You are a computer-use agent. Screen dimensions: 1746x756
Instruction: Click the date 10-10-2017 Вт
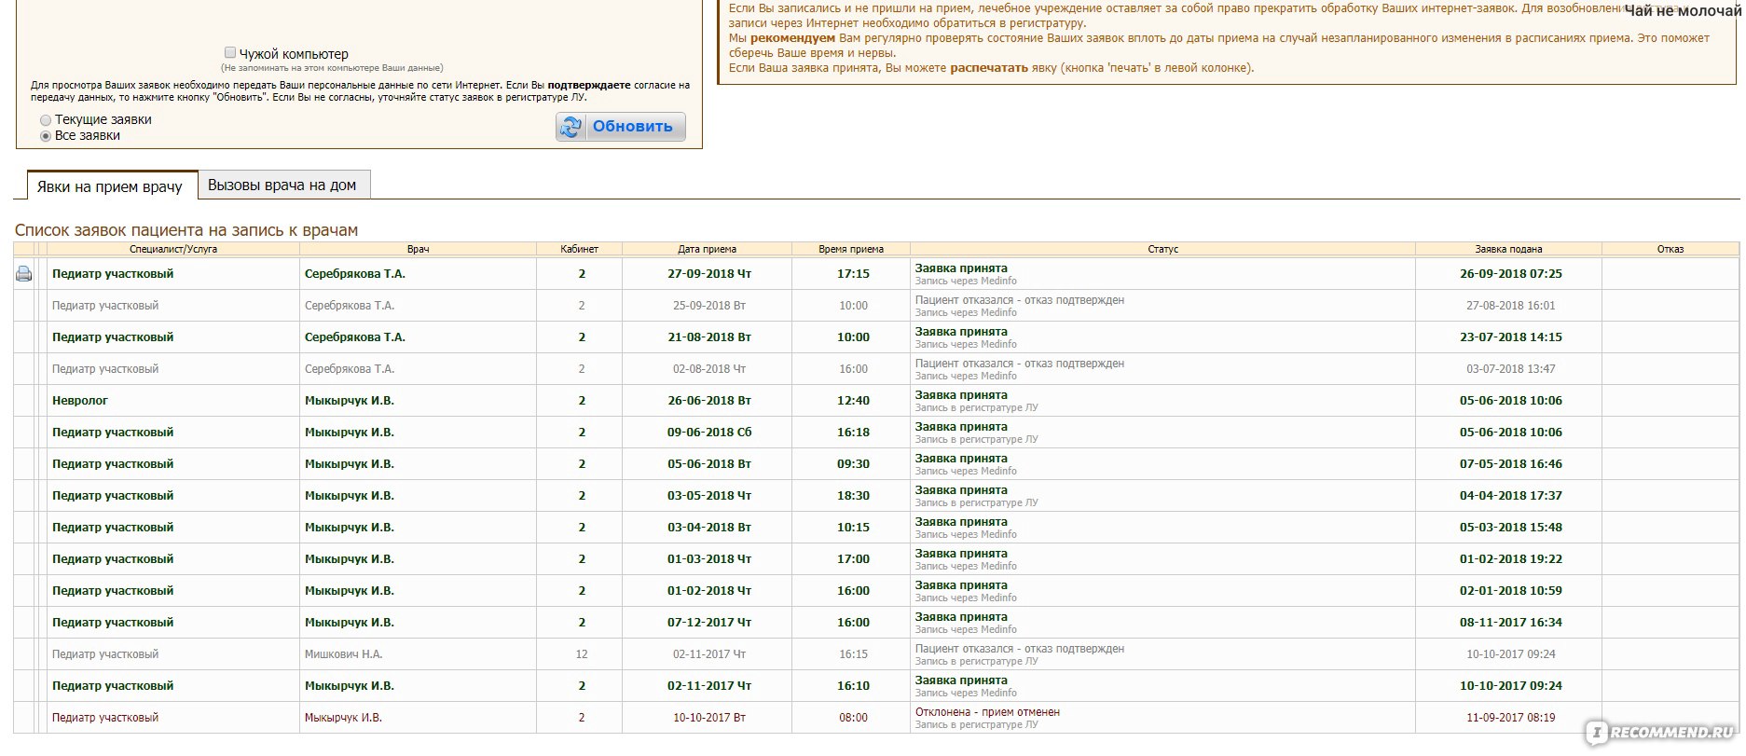[709, 718]
